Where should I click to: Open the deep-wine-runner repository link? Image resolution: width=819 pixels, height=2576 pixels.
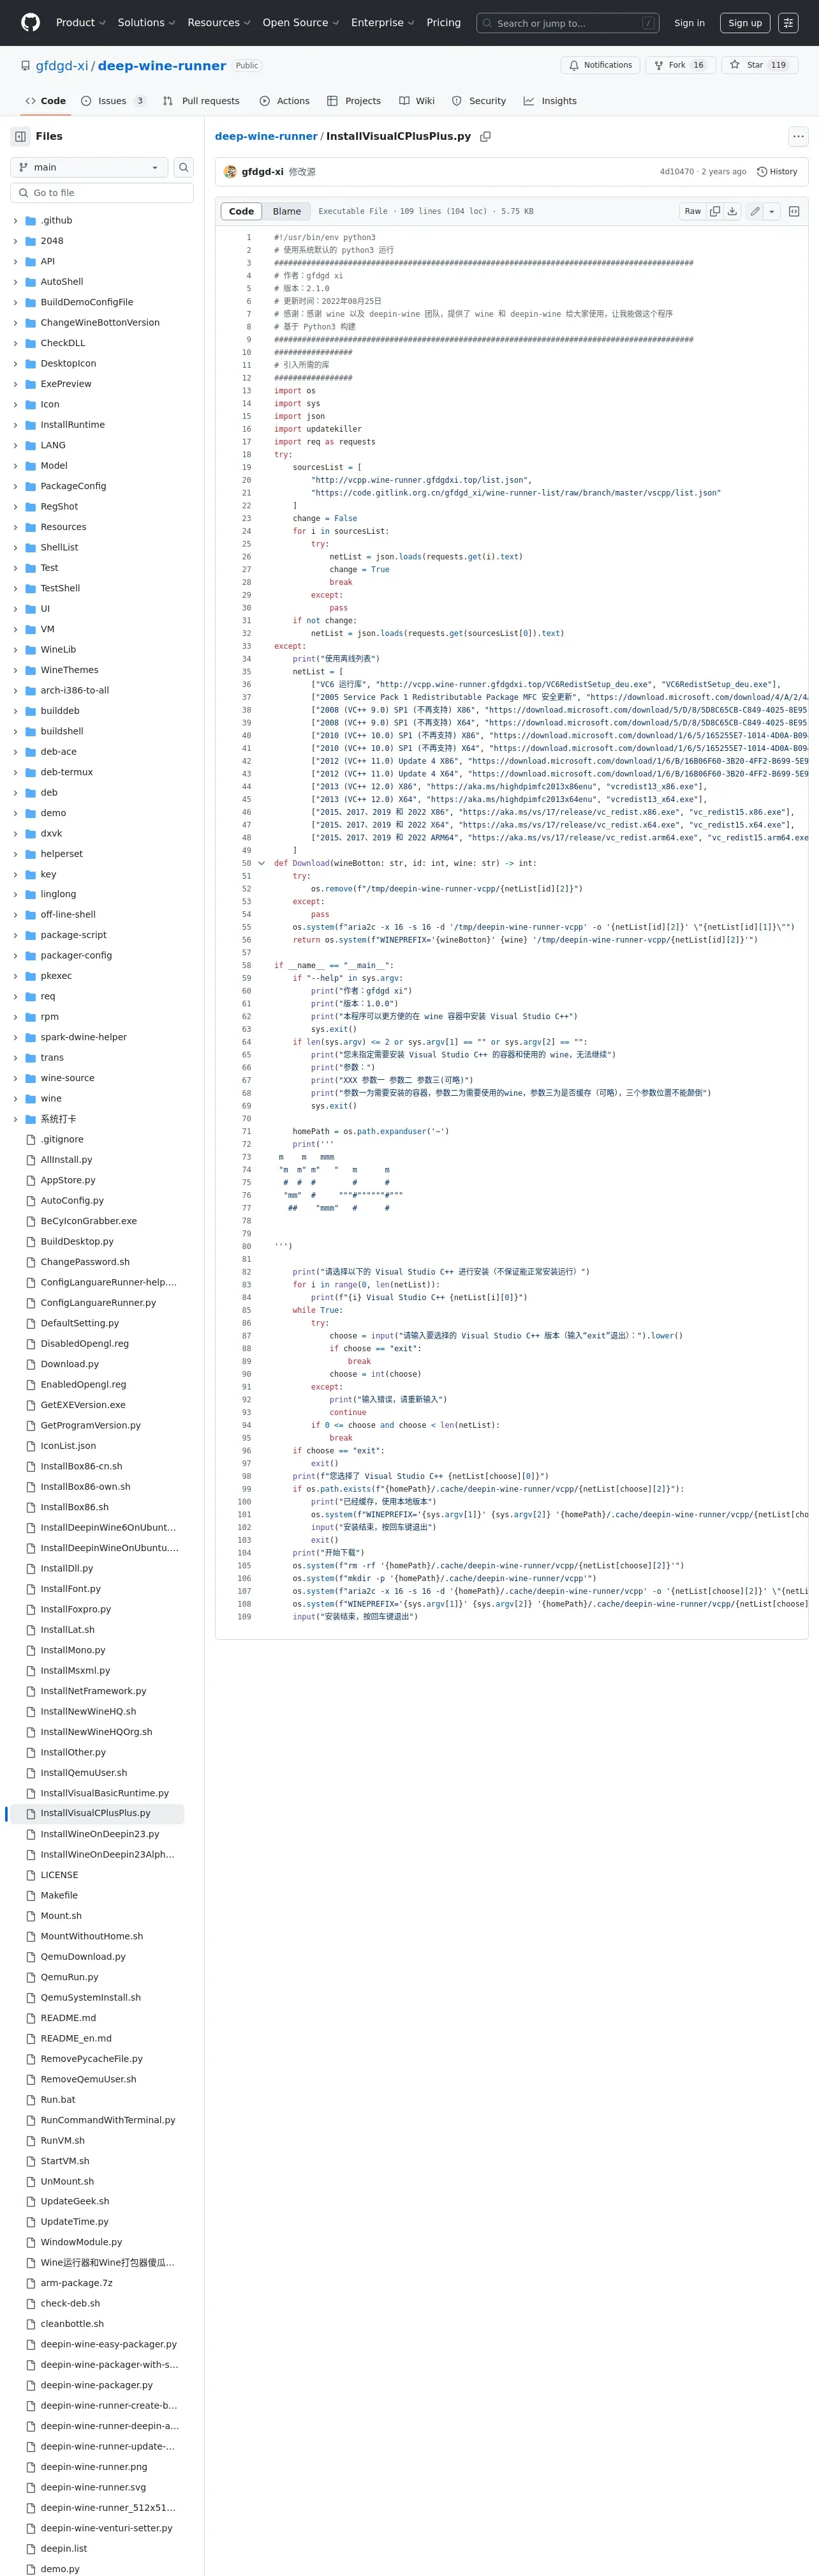pos(162,66)
